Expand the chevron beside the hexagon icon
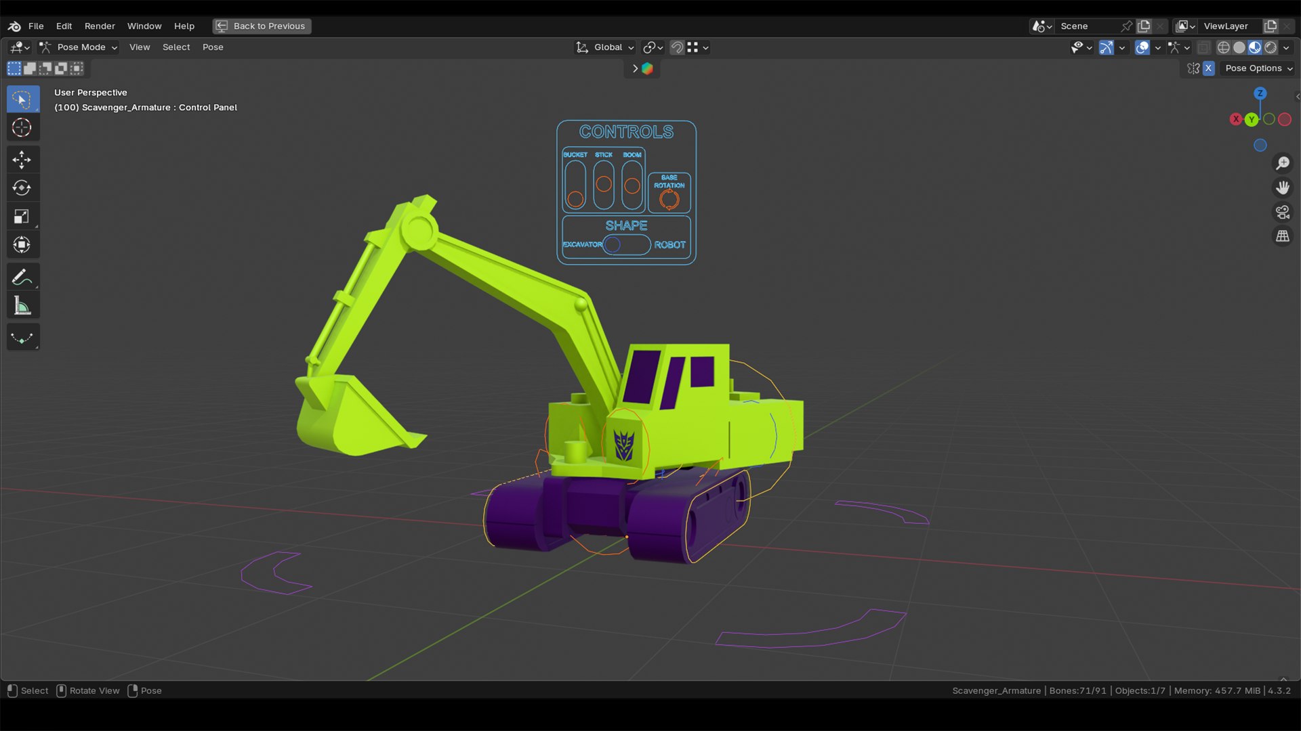 [x=635, y=68]
